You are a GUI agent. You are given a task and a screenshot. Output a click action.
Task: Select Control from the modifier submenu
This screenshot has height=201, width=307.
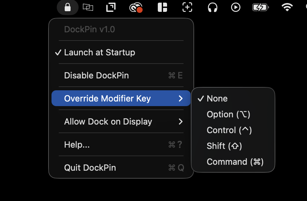click(229, 130)
